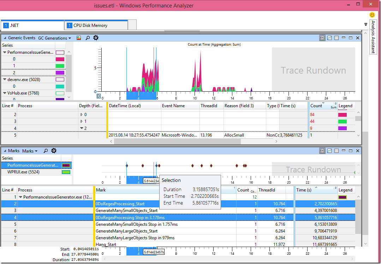Click the purple legend swatch for count 9
The width and height of the screenshot is (381, 264).
[x=343, y=128]
